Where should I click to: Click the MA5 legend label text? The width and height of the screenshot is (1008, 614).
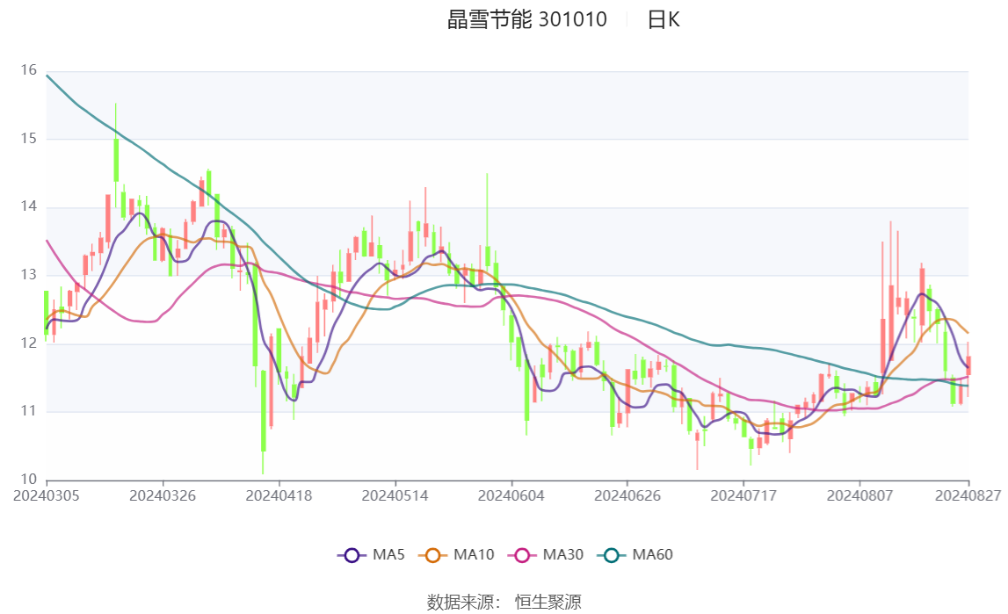point(388,555)
